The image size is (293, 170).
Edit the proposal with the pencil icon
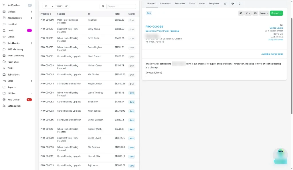(241, 13)
